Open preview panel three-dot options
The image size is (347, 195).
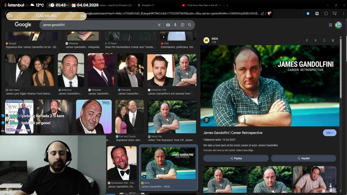click(324, 40)
